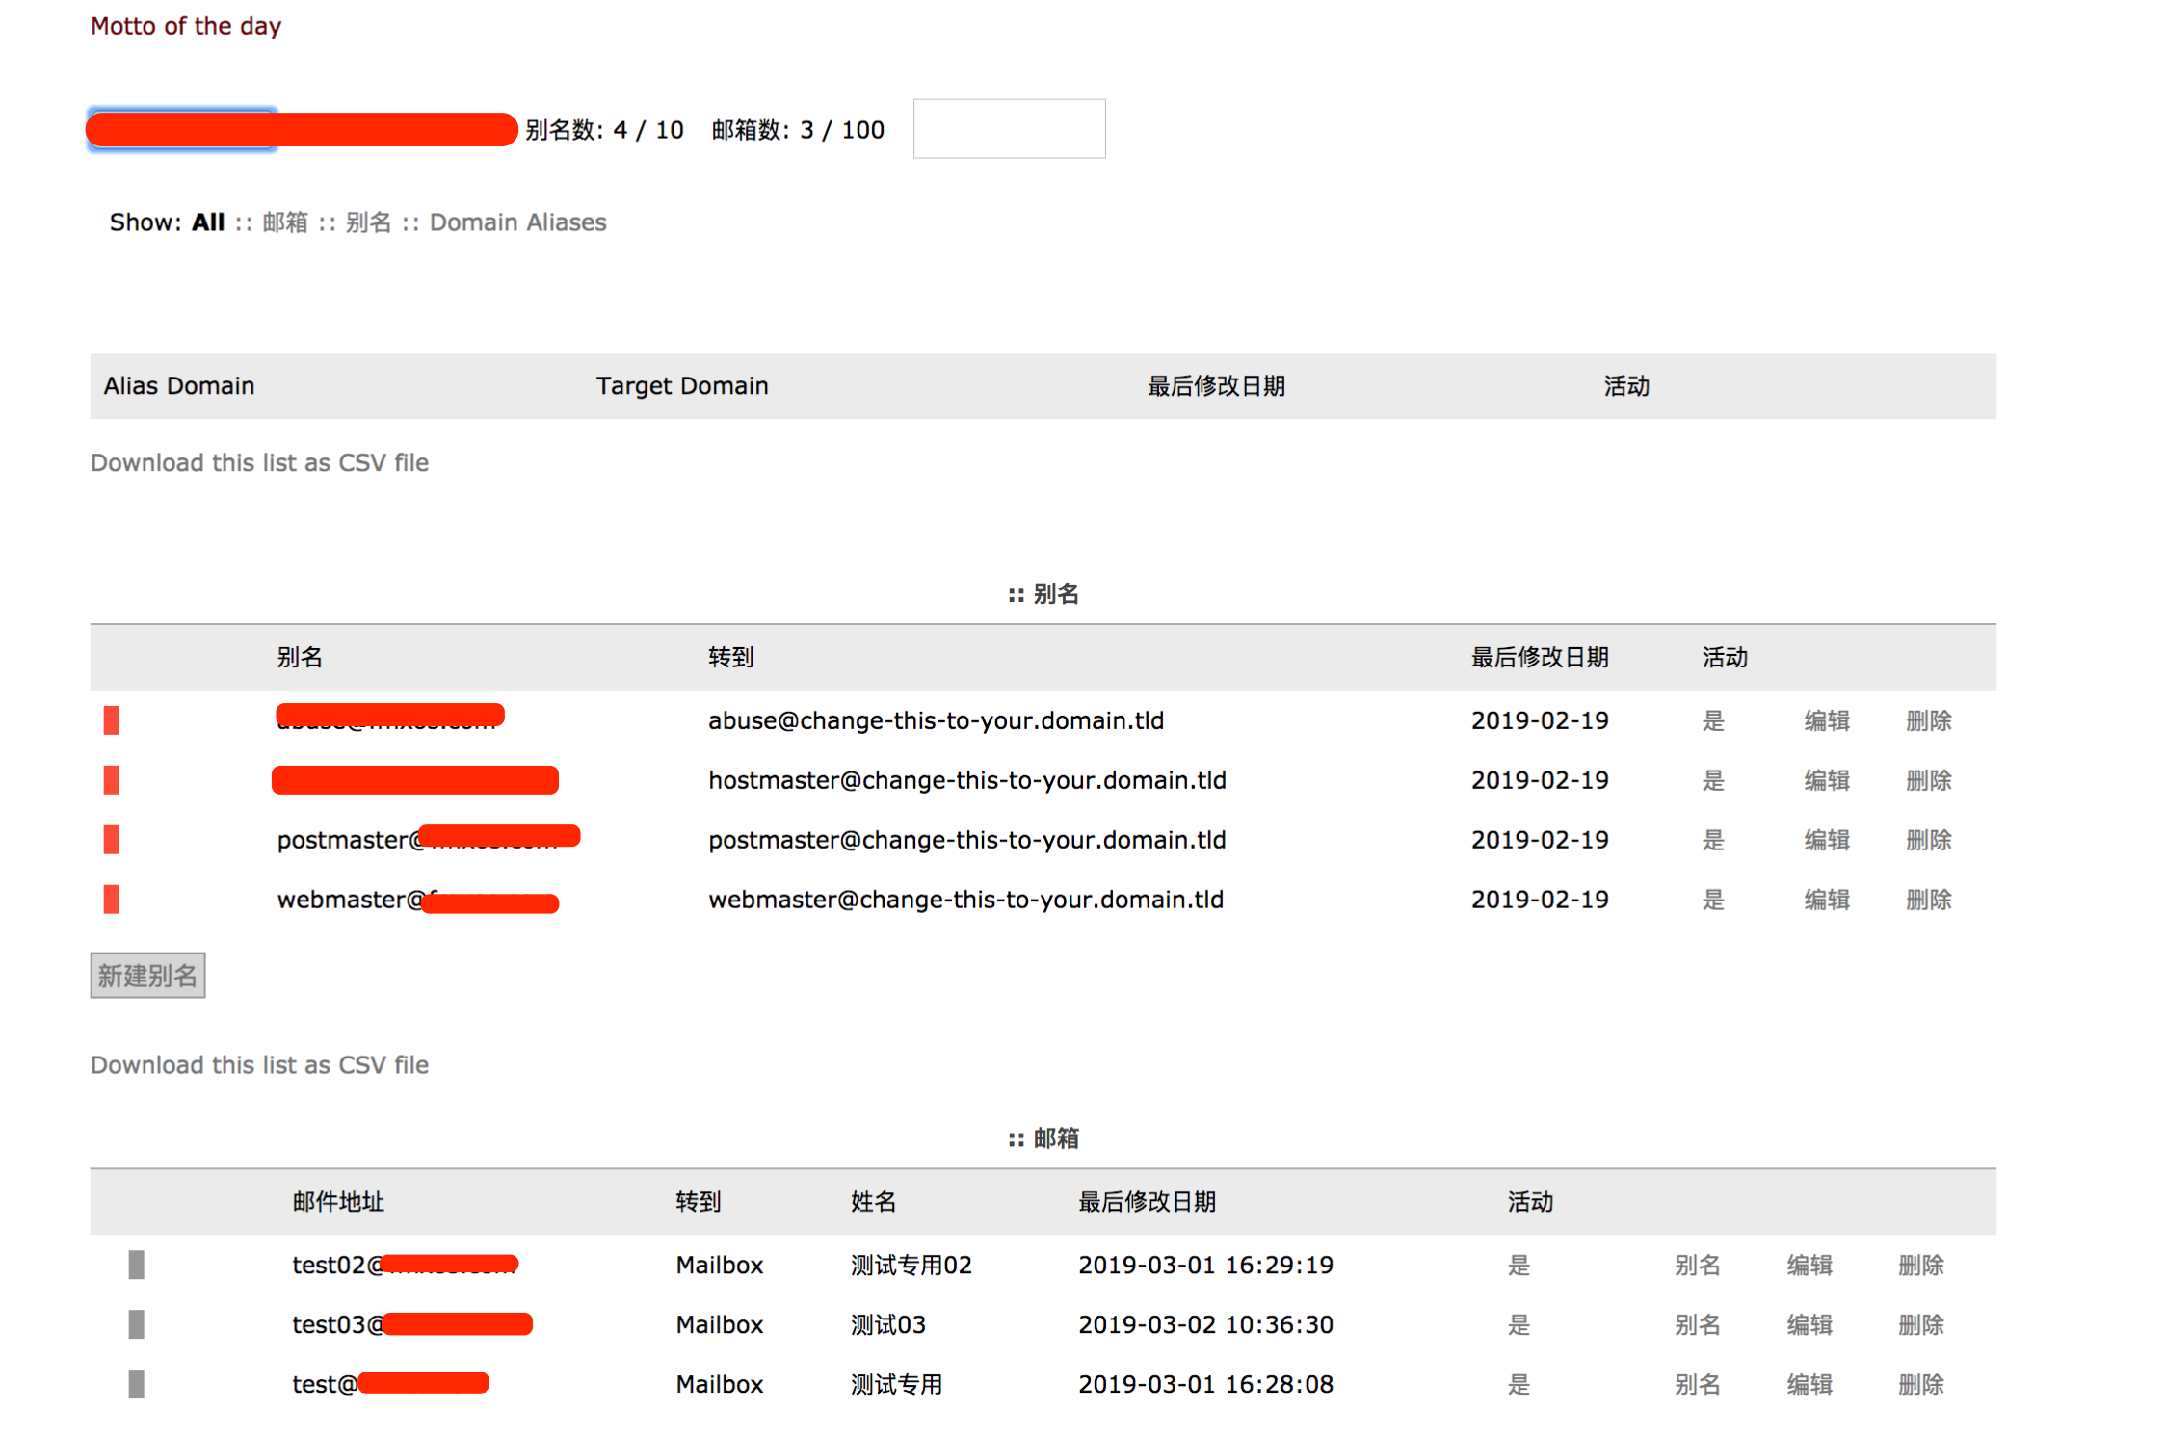Download alias list as CSV file
The height and width of the screenshot is (1437, 2166).
[259, 1064]
